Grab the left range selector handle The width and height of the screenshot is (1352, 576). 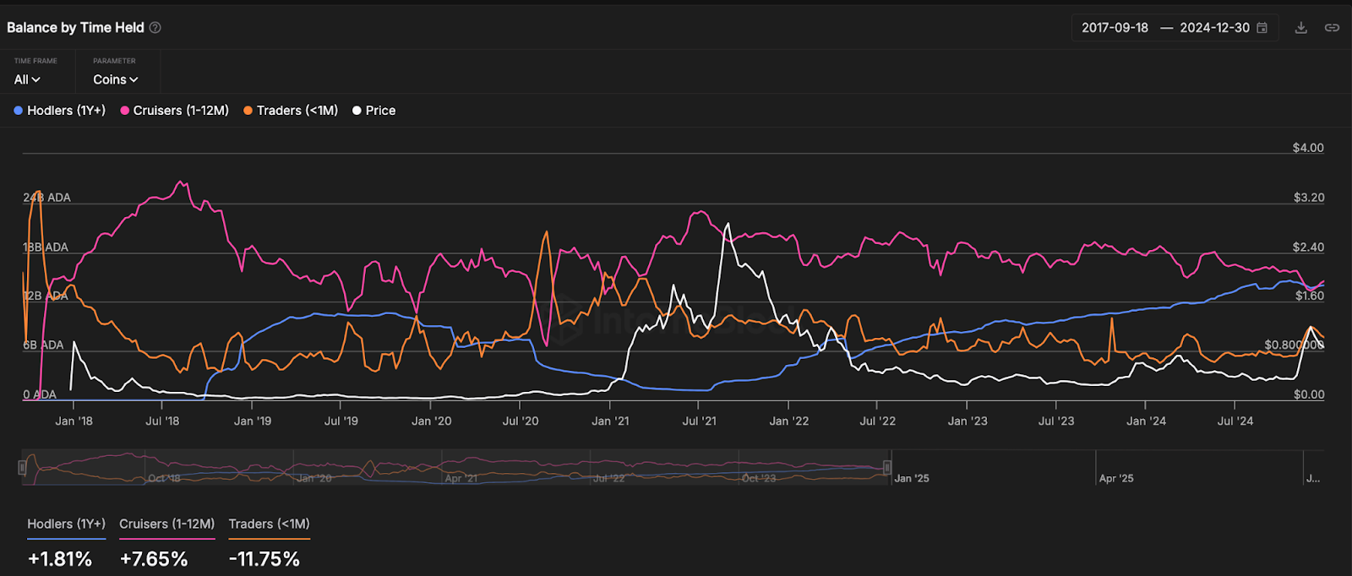click(23, 467)
